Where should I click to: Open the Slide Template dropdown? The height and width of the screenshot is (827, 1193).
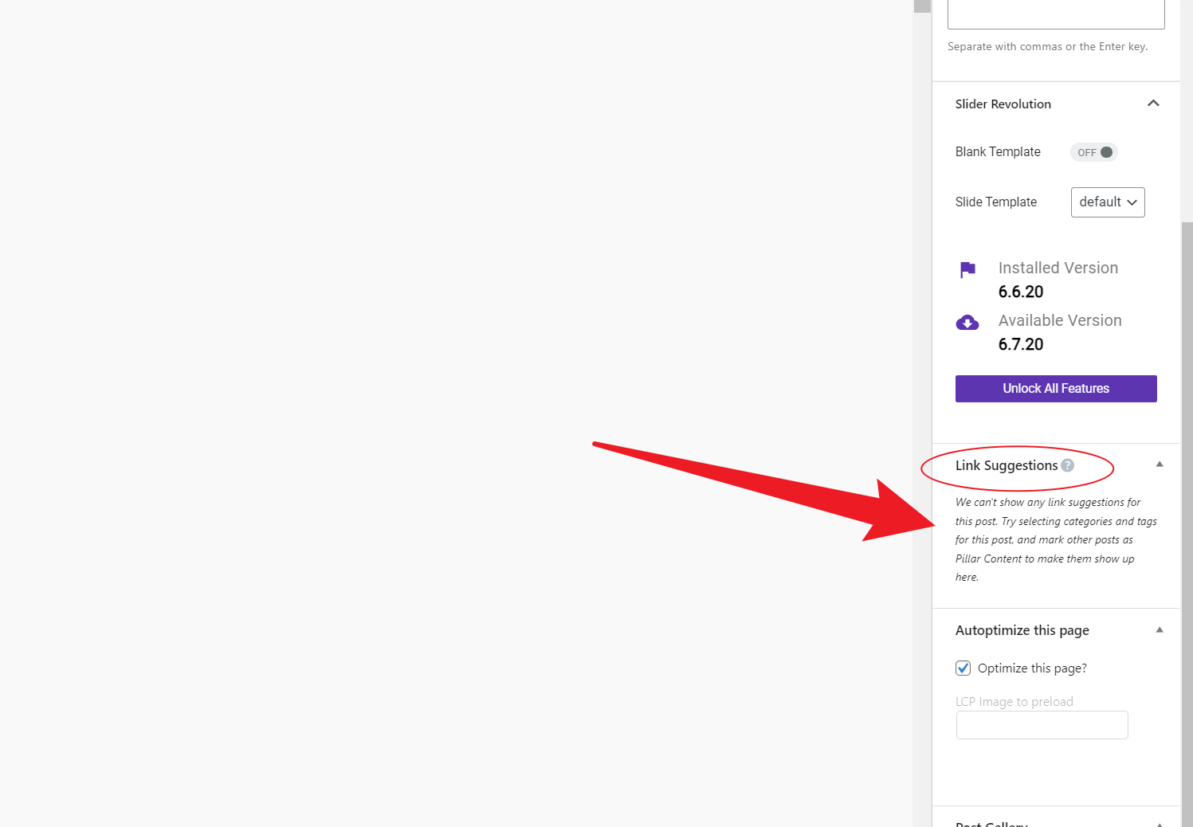coord(1108,202)
